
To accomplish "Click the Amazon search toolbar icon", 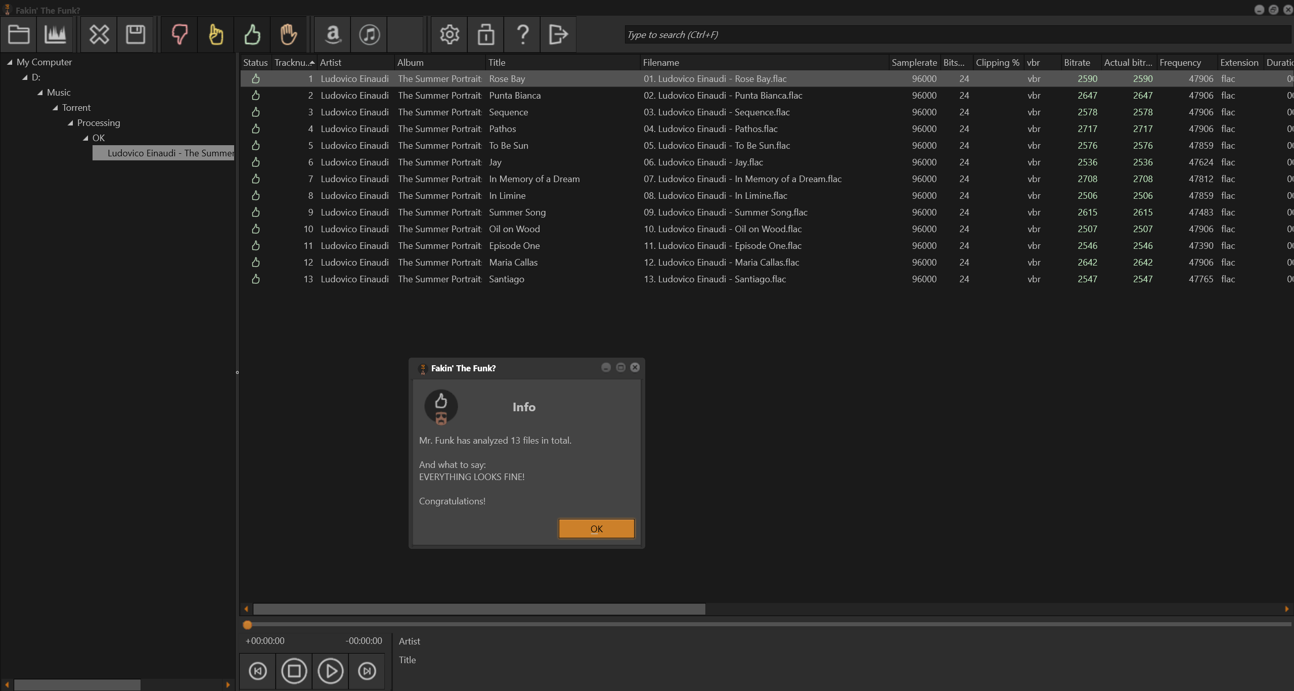I will (x=333, y=34).
